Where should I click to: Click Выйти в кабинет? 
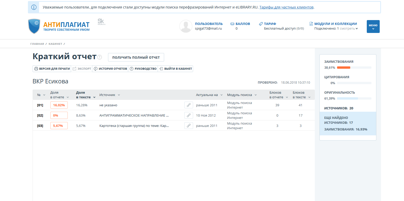pos(176,69)
